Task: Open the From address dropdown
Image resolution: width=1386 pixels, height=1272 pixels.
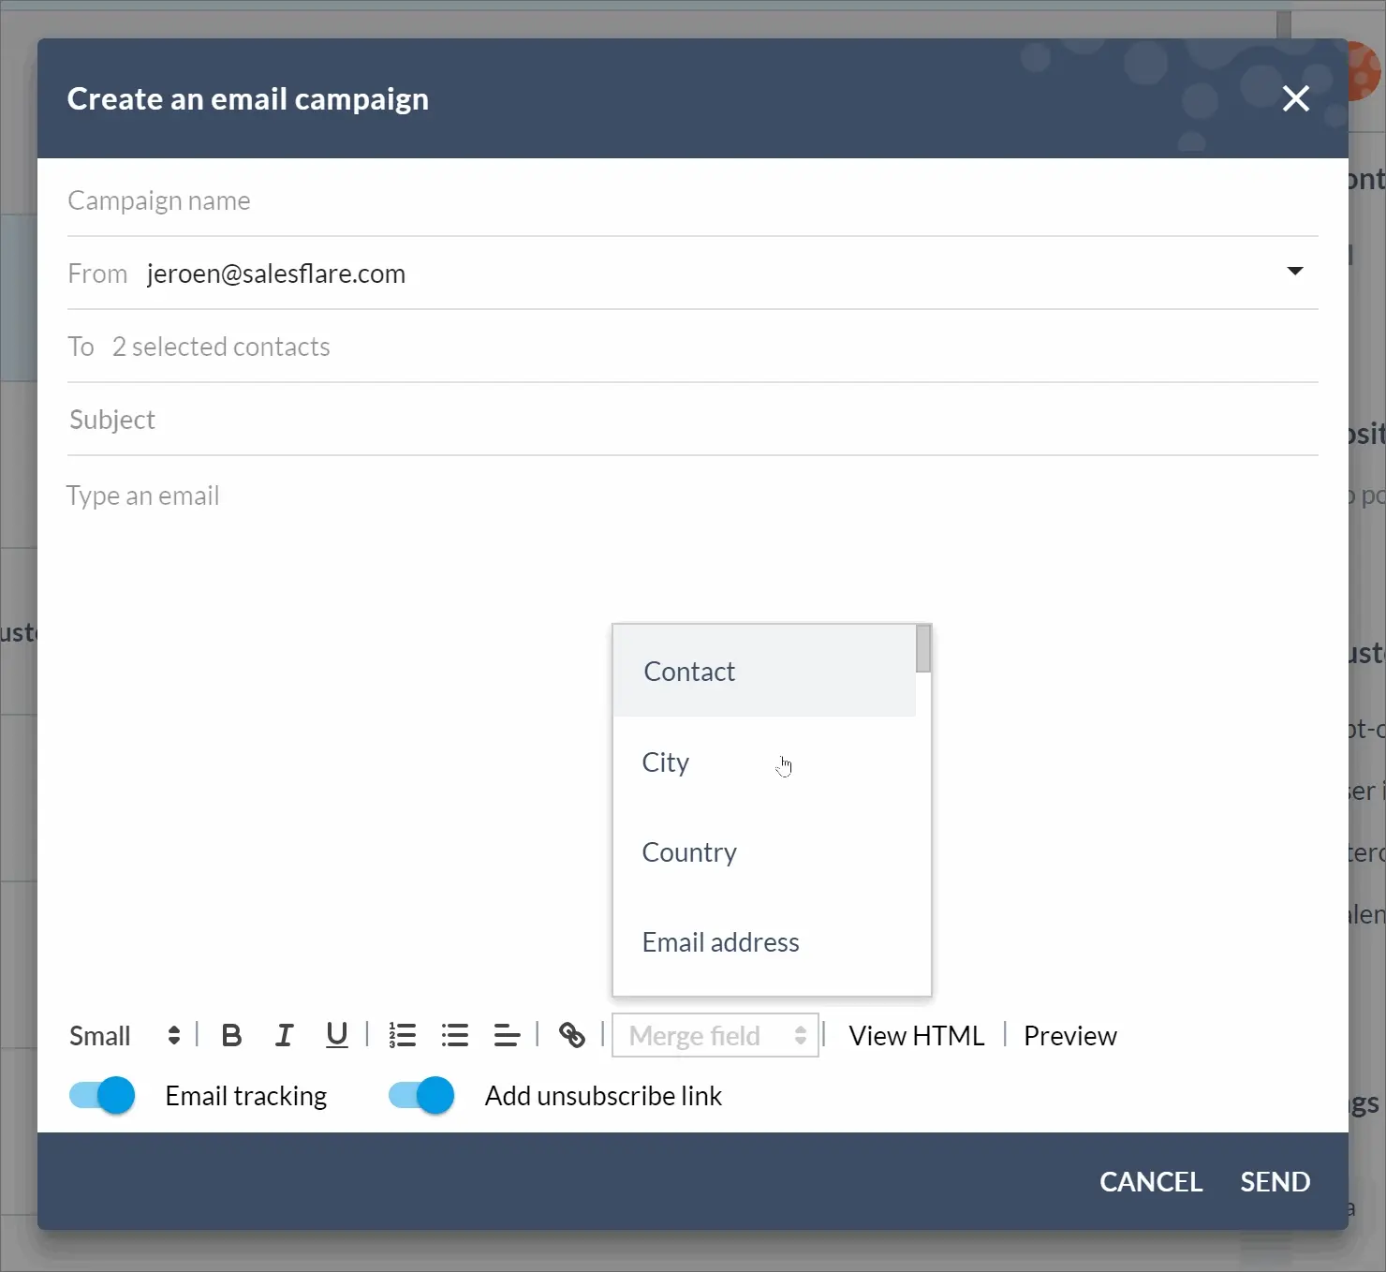Action: (x=1295, y=272)
